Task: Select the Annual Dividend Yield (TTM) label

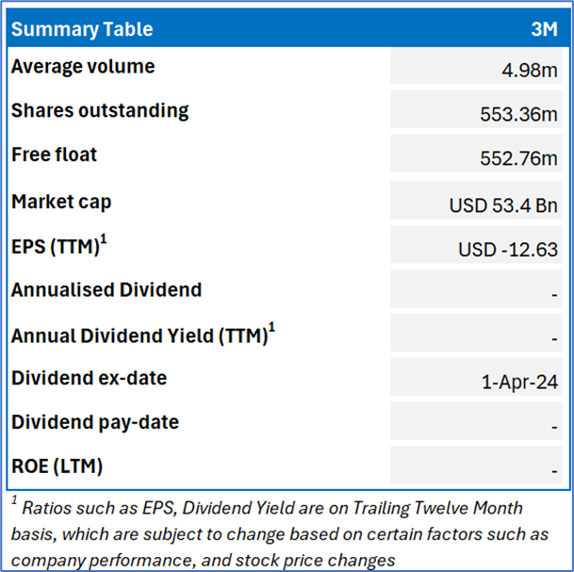Action: (x=143, y=335)
